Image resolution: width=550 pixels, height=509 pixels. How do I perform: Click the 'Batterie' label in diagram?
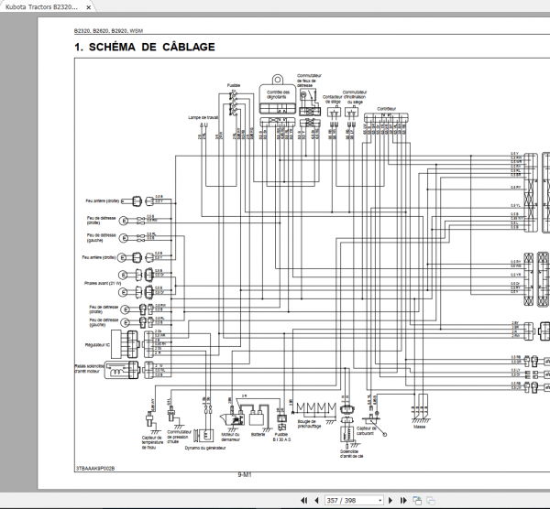tap(258, 434)
